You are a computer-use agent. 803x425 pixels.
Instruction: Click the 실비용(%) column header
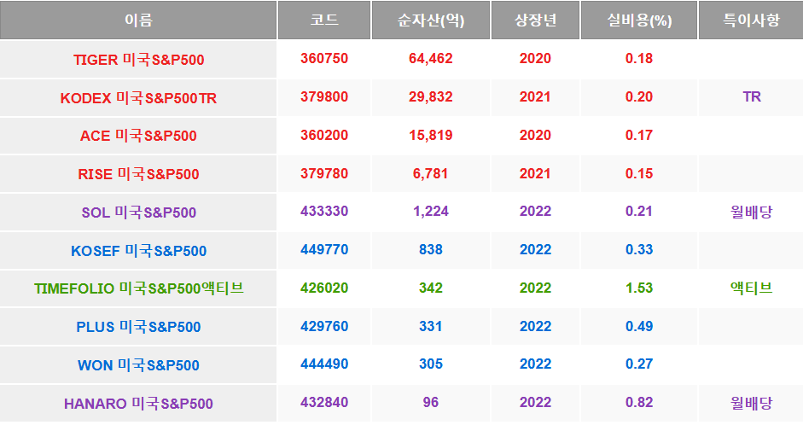click(639, 20)
